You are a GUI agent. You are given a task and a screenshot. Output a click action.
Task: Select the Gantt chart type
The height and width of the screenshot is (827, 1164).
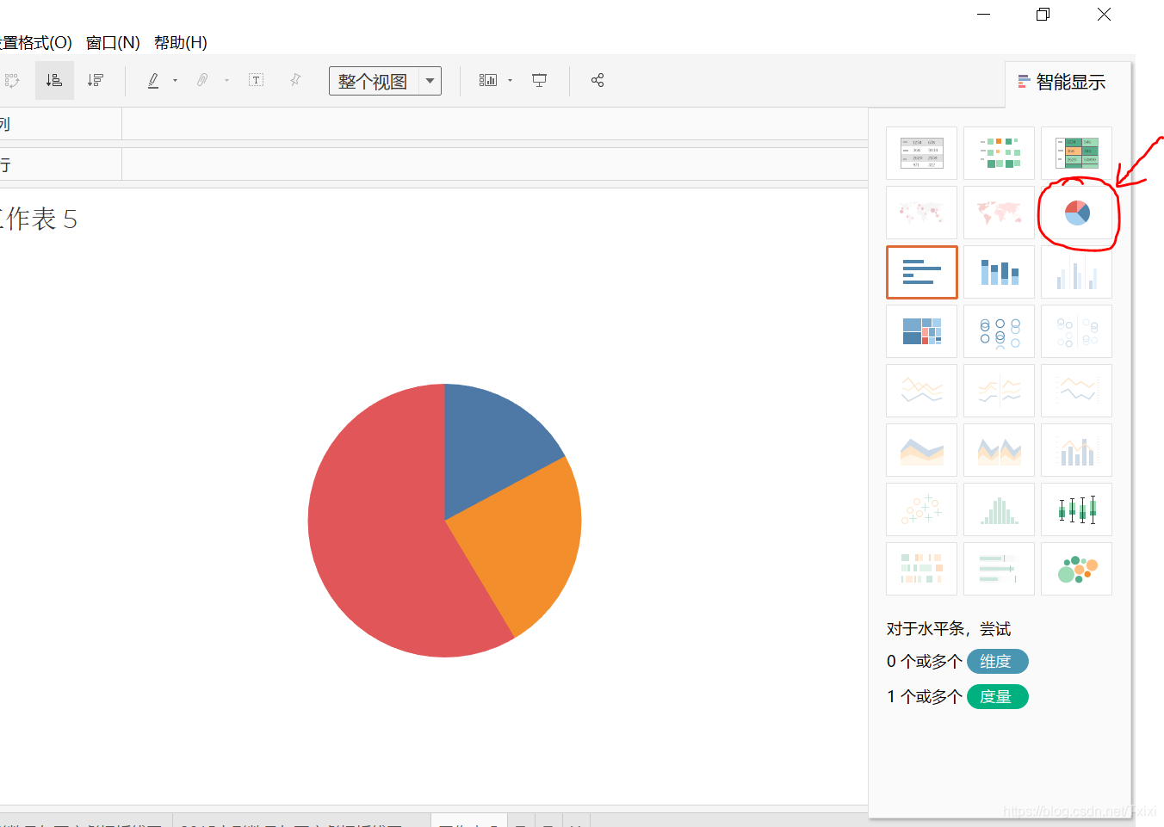pos(921,569)
